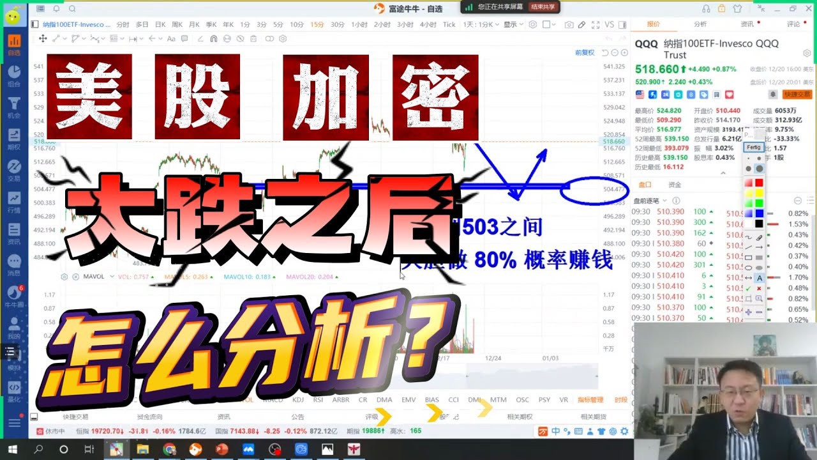Screen dimensions: 817x460
Task: Open 相关期权 bottom panel tab
Action: pos(520,417)
